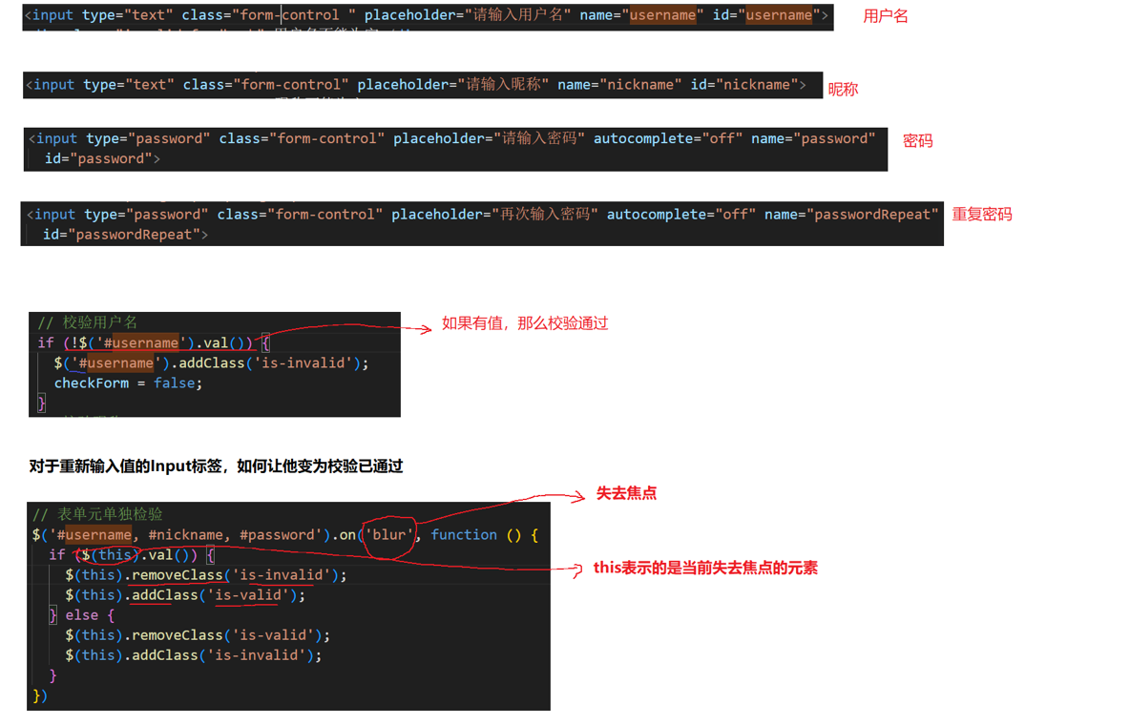Select placeholder text 再次输入密码
1130x725 pixels.
[x=545, y=215]
